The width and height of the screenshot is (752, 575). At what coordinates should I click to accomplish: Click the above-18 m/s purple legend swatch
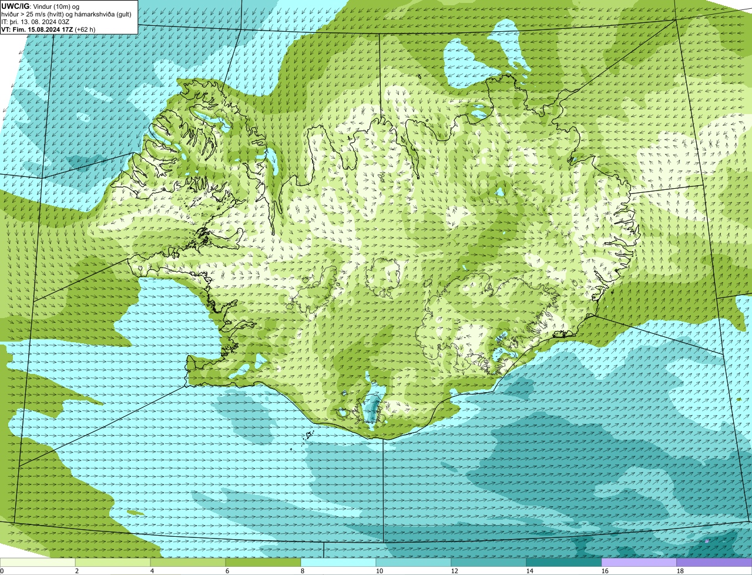(714, 562)
